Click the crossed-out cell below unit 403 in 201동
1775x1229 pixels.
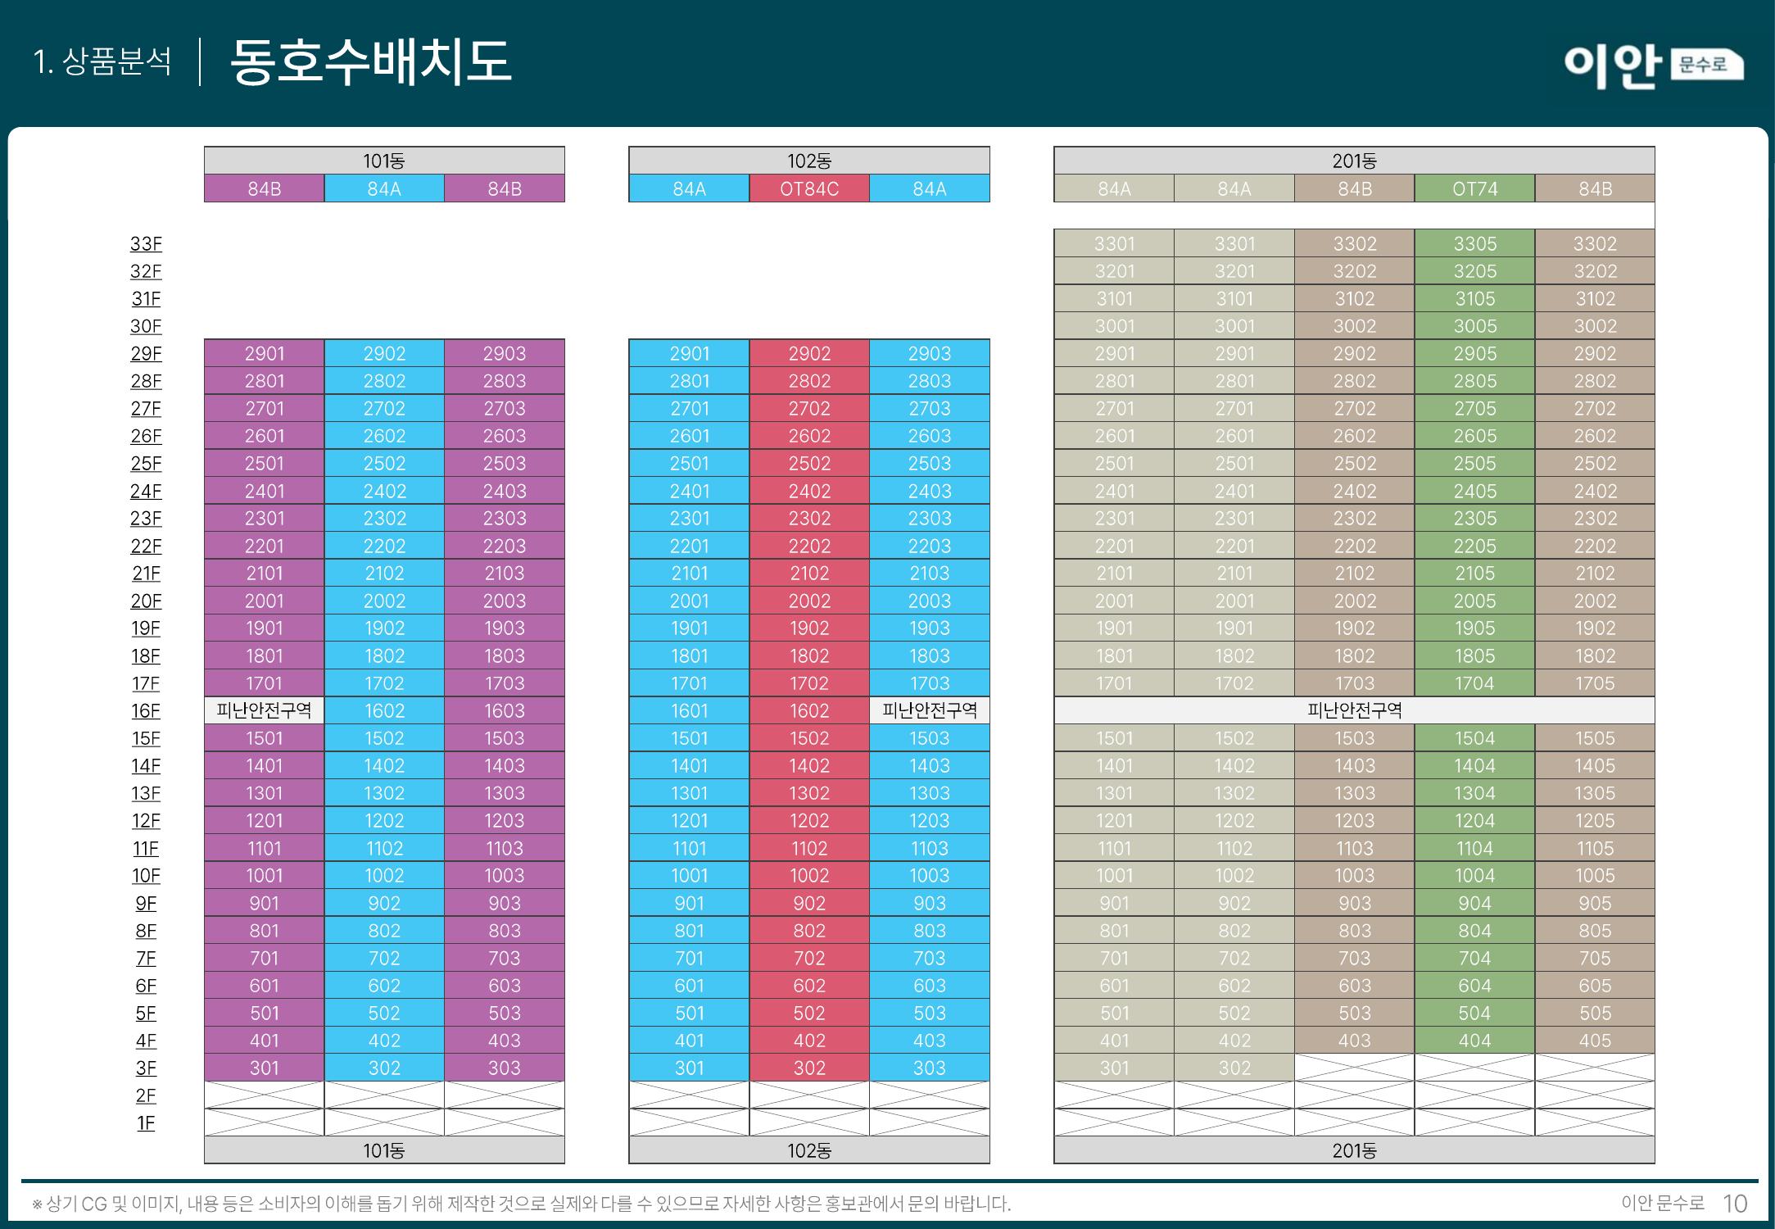click(1354, 1068)
